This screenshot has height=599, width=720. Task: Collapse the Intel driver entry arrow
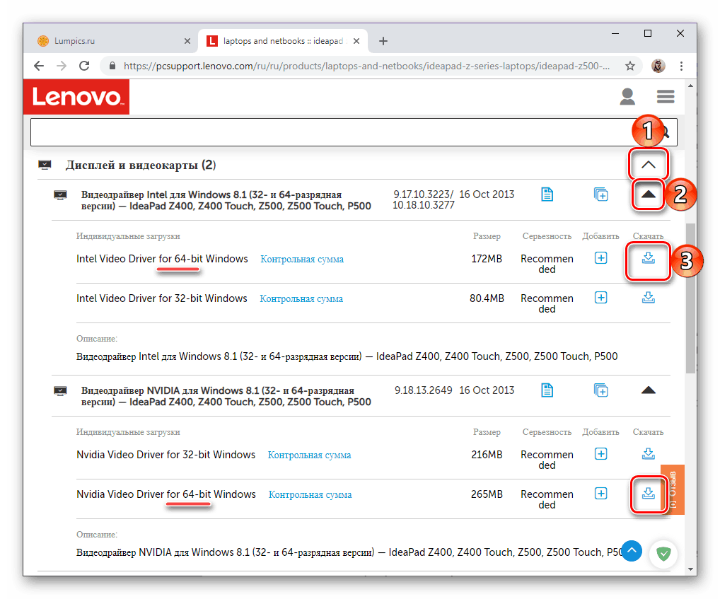[648, 194]
